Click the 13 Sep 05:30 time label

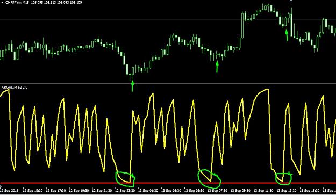pos(194,190)
